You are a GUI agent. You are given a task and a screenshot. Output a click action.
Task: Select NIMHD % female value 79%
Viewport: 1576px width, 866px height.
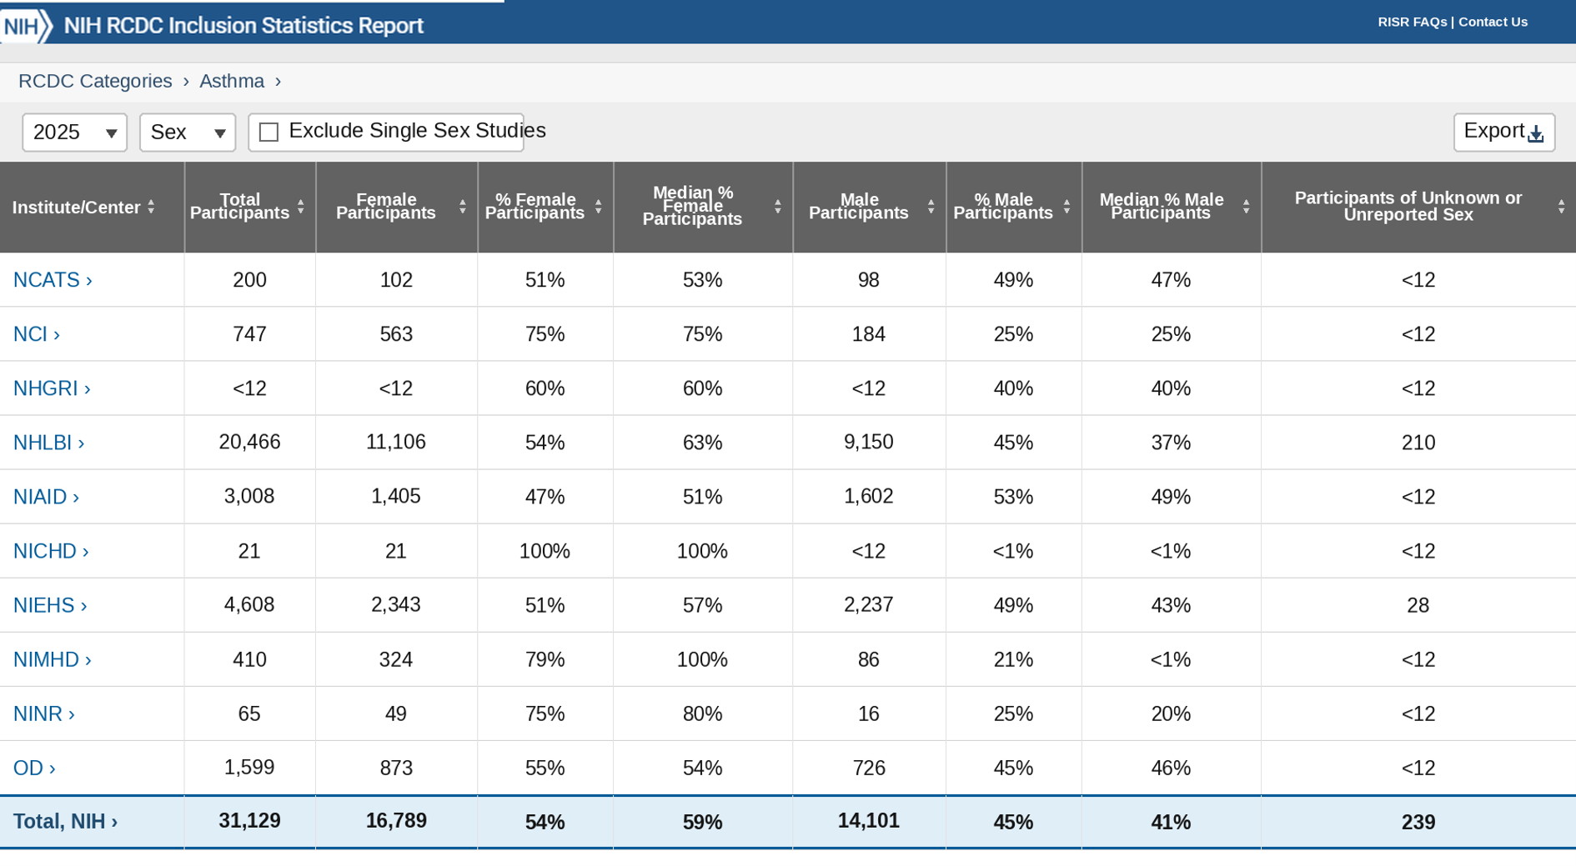click(545, 659)
